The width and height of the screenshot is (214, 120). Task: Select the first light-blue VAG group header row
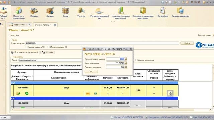pos(94,83)
